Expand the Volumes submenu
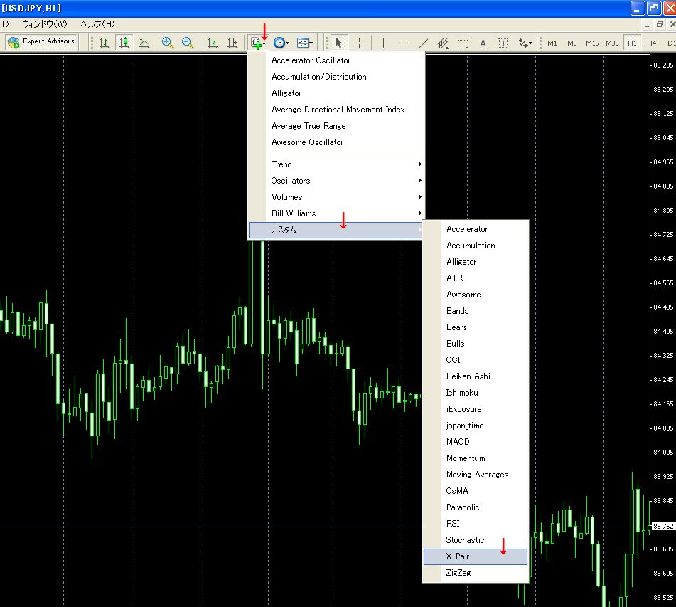 [336, 197]
